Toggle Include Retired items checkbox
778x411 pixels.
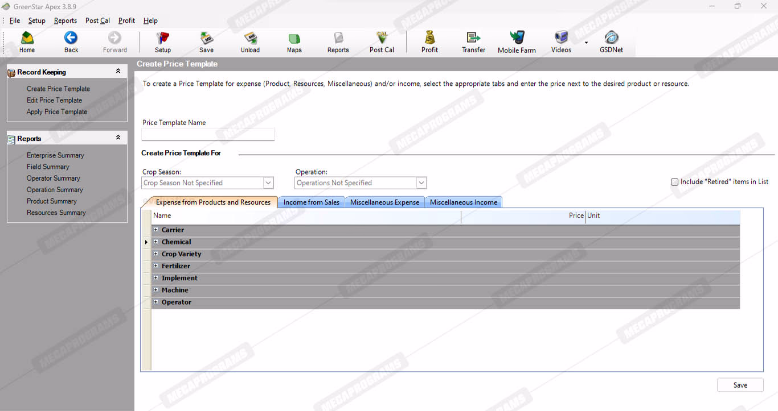(x=674, y=182)
